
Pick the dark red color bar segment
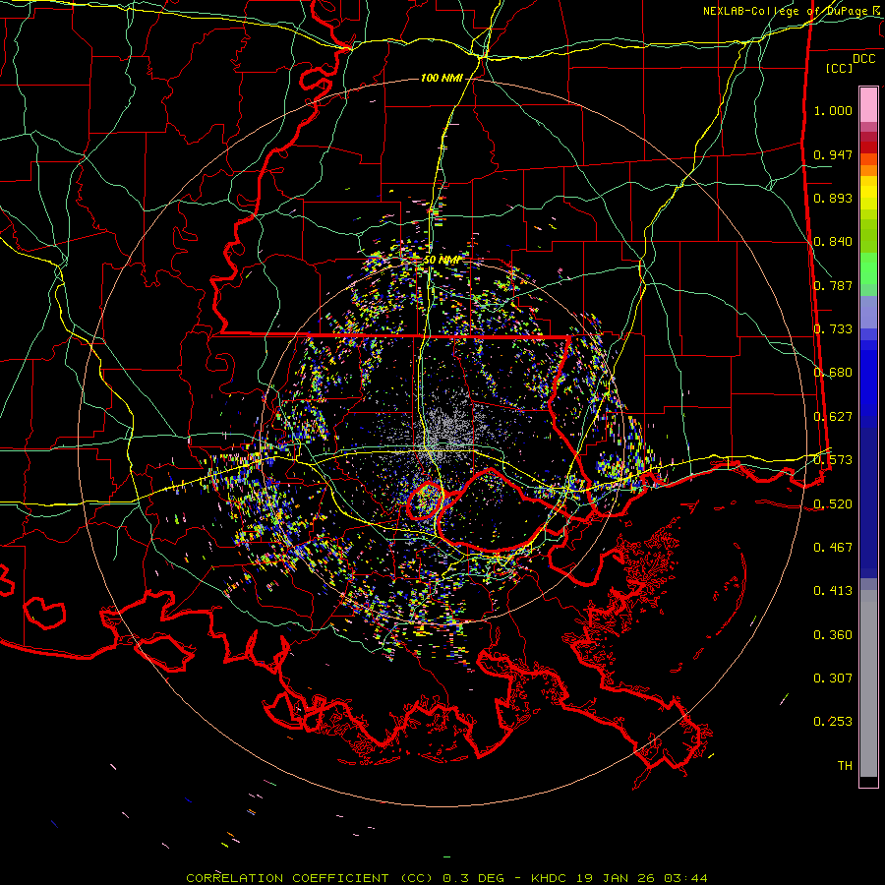click(x=868, y=147)
